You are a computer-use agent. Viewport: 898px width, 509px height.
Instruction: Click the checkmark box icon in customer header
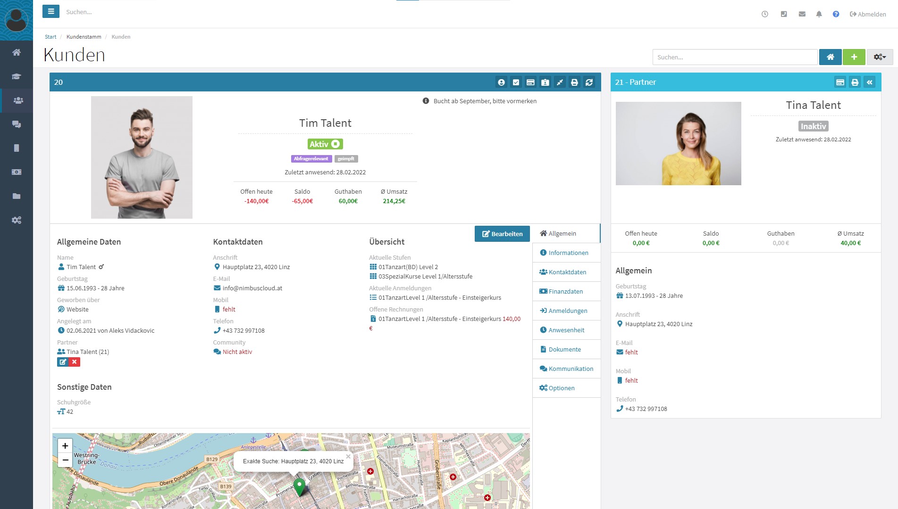coord(516,82)
